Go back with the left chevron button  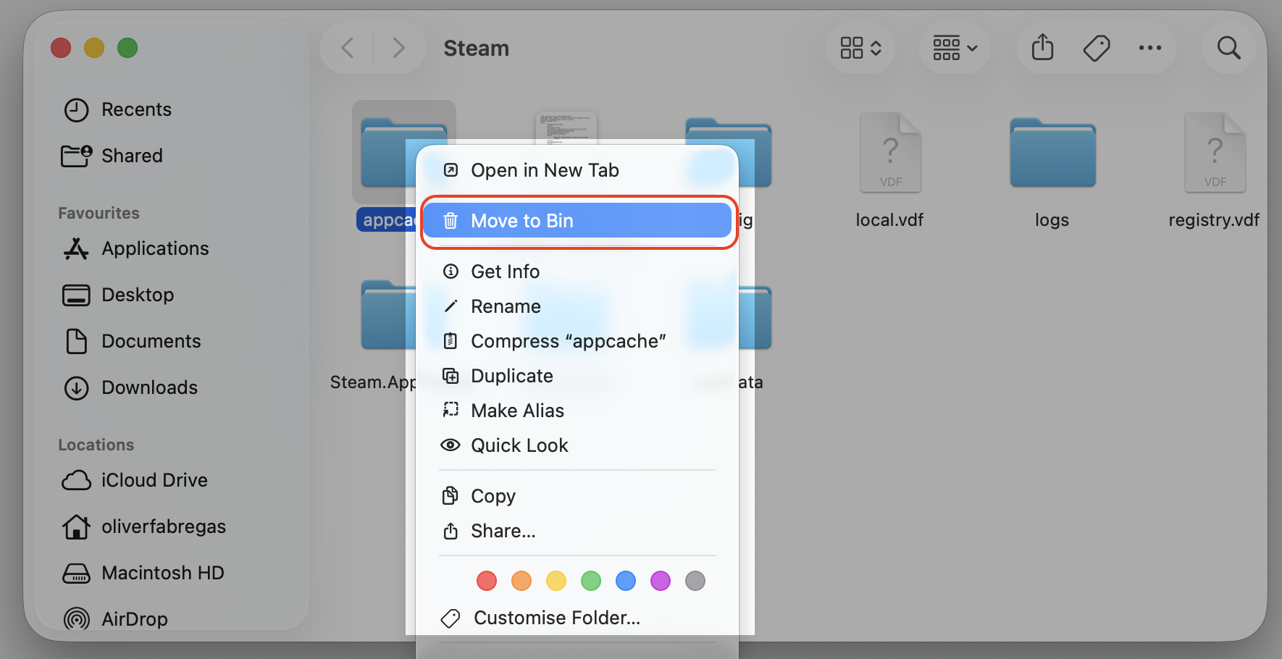pos(348,49)
